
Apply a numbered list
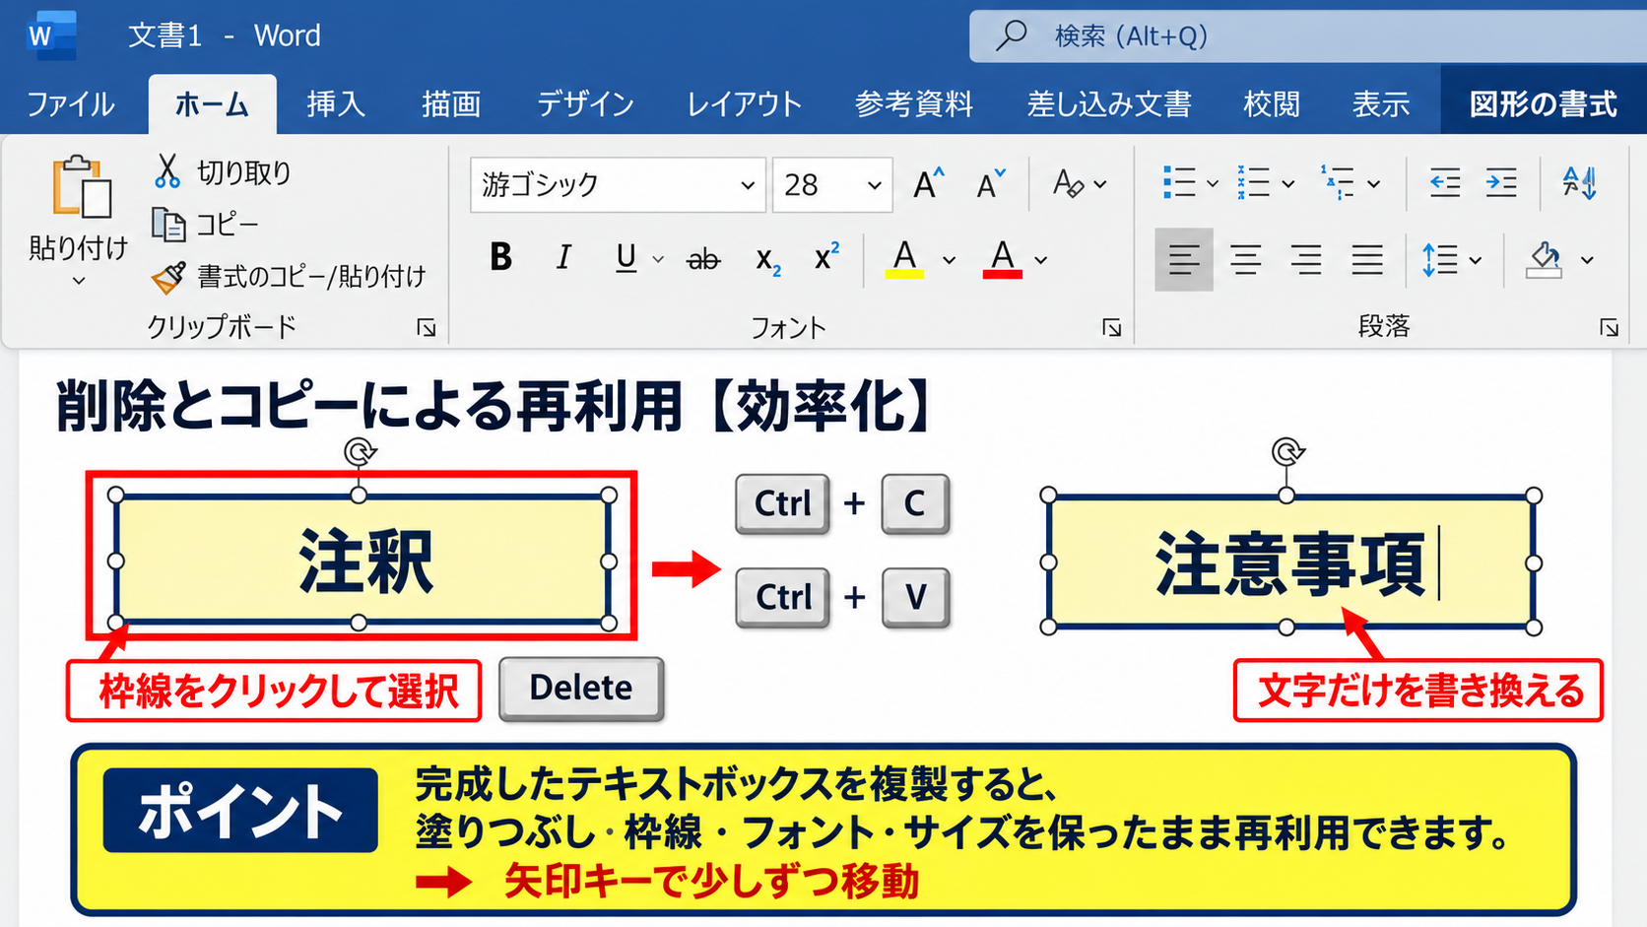pyautogui.click(x=1254, y=183)
